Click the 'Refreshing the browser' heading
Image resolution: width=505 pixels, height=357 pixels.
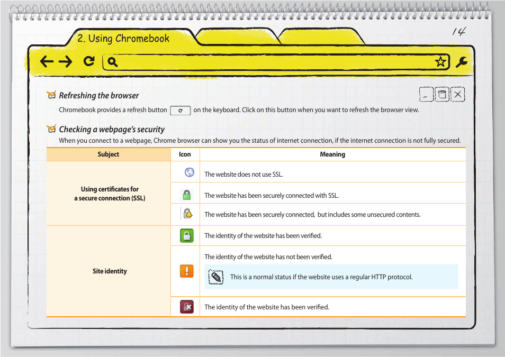[99, 95]
